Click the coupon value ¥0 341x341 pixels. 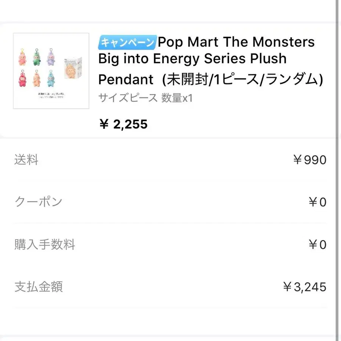pyautogui.click(x=317, y=202)
